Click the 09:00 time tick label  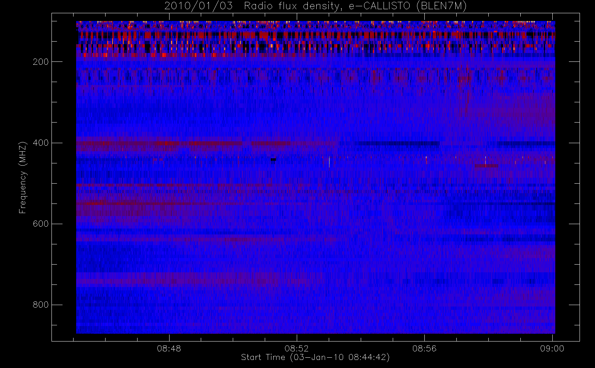552,348
